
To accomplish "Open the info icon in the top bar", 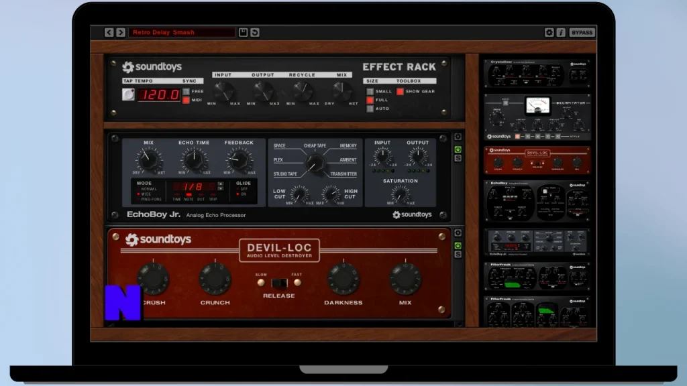I will pos(561,32).
